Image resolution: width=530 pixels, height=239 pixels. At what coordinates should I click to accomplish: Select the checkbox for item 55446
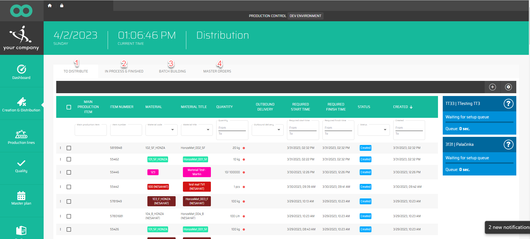coord(69,172)
